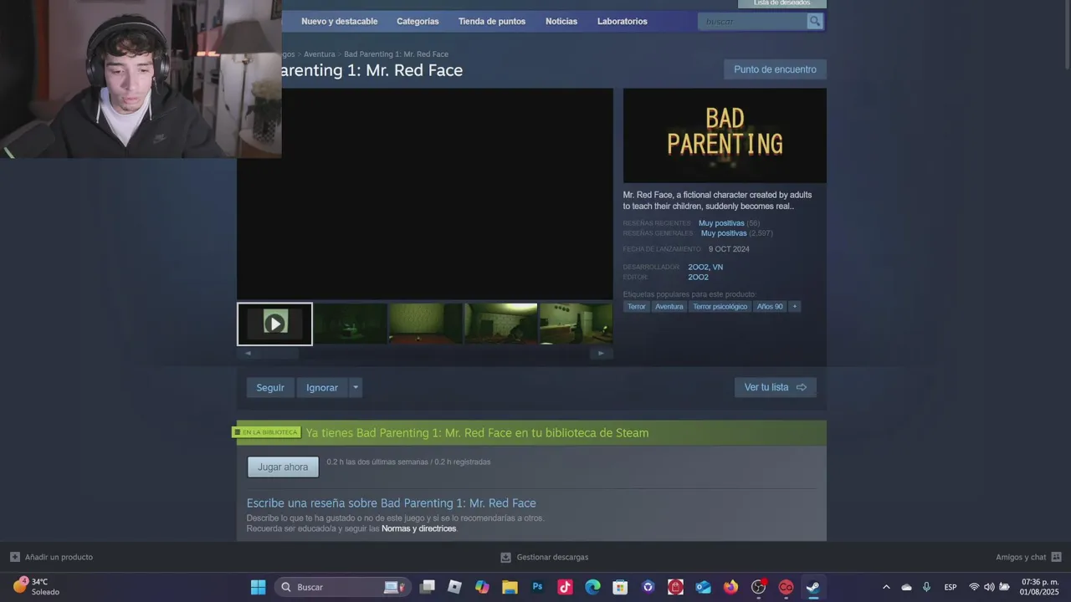Click Añadir un producto plus icon
This screenshot has height=602, width=1071.
[x=15, y=557]
